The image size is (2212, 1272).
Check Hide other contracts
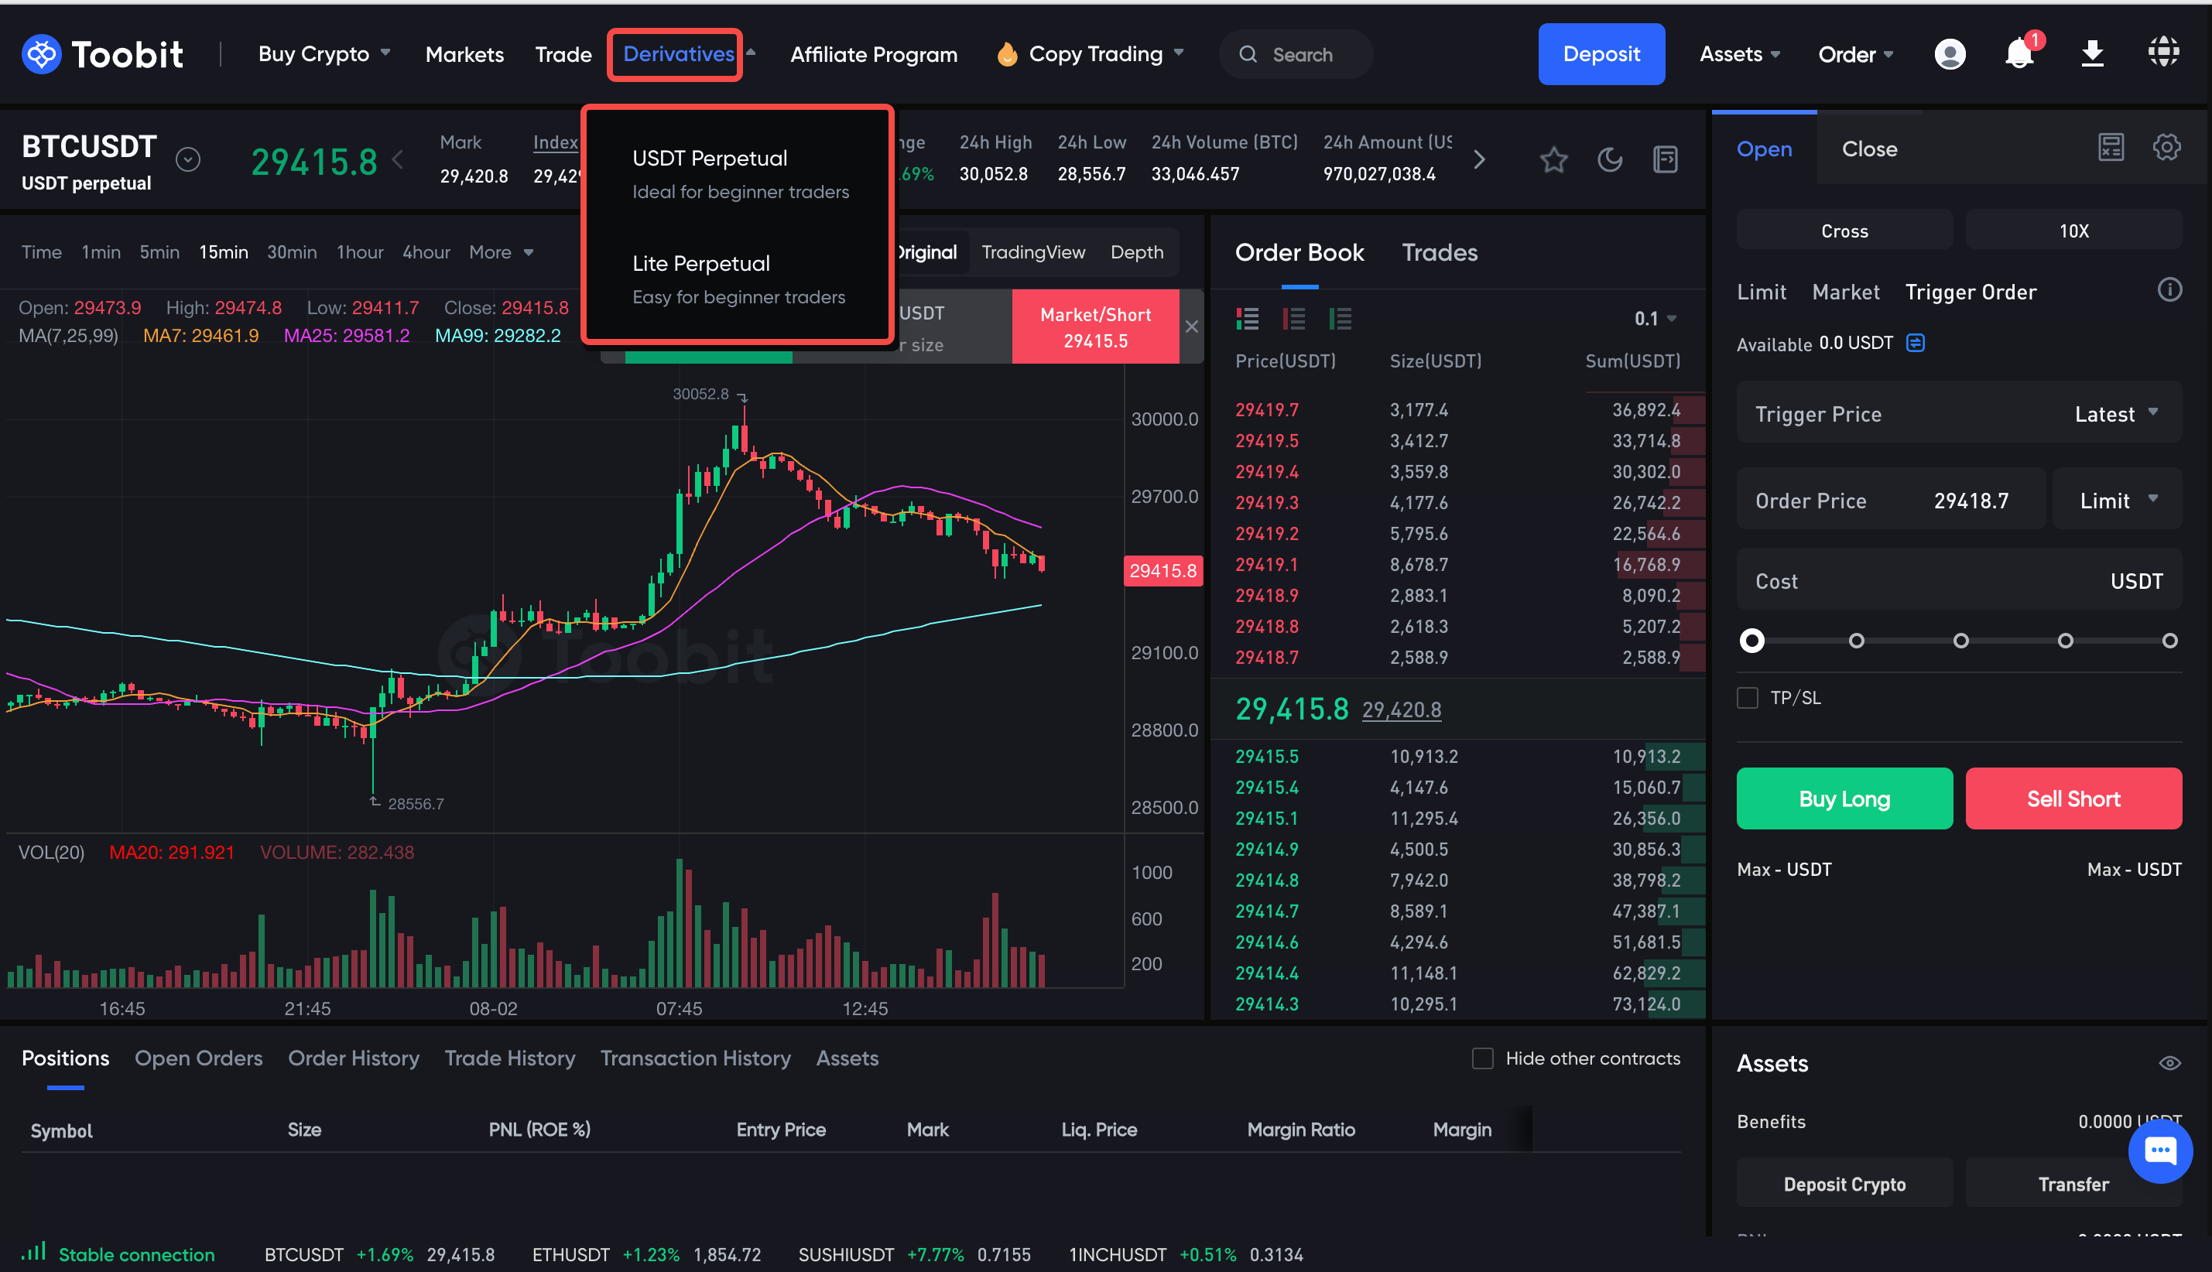(1482, 1058)
